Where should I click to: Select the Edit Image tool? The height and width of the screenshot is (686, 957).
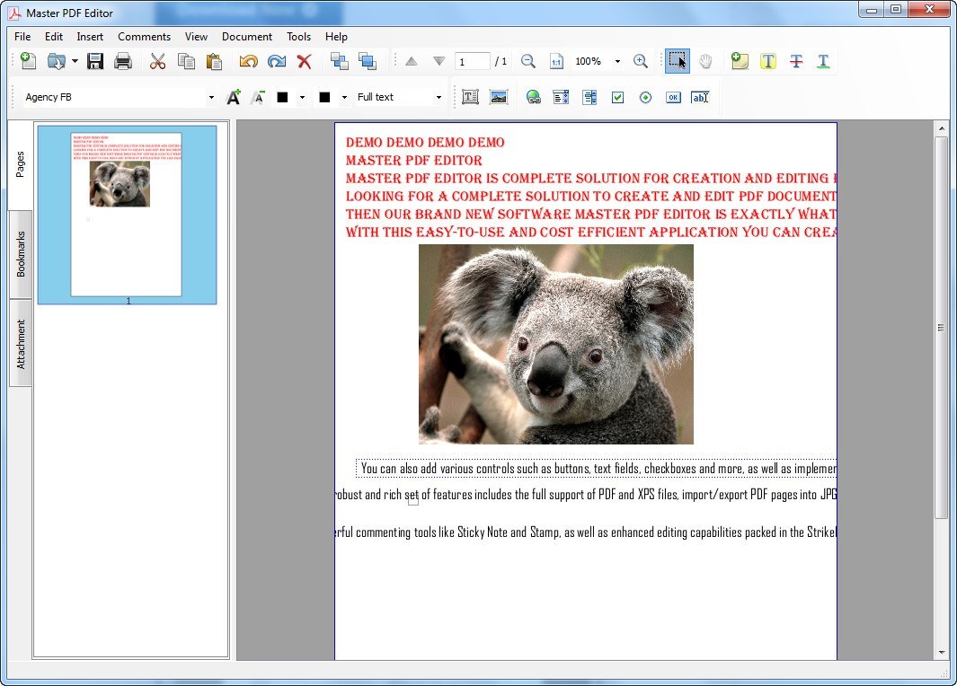point(500,97)
